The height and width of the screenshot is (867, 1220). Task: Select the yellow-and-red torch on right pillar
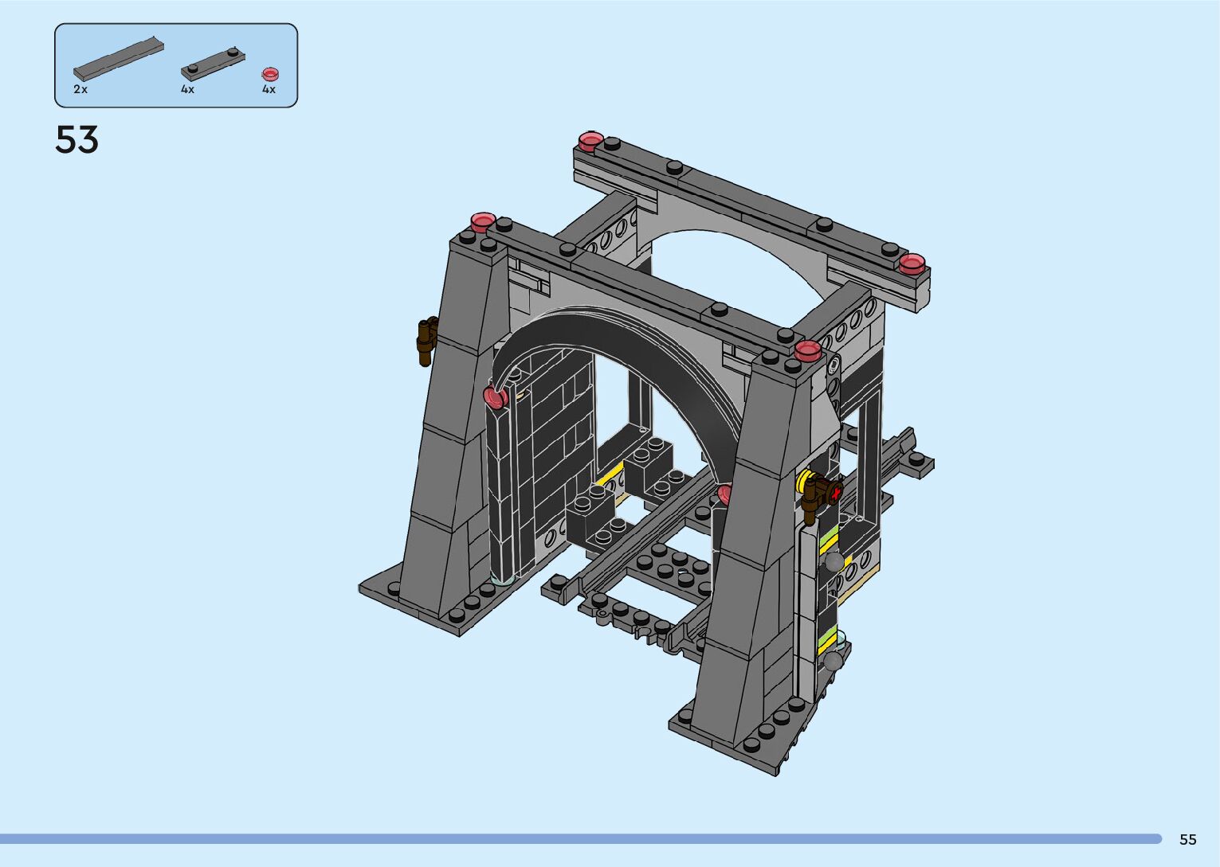[x=821, y=491]
